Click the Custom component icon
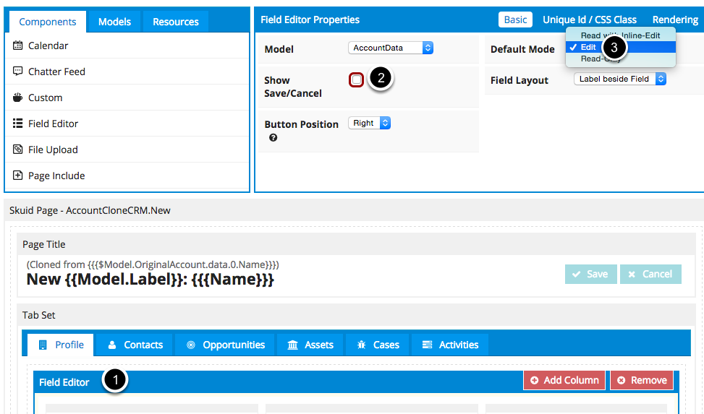Viewport: 704px width, 414px height. (x=18, y=98)
